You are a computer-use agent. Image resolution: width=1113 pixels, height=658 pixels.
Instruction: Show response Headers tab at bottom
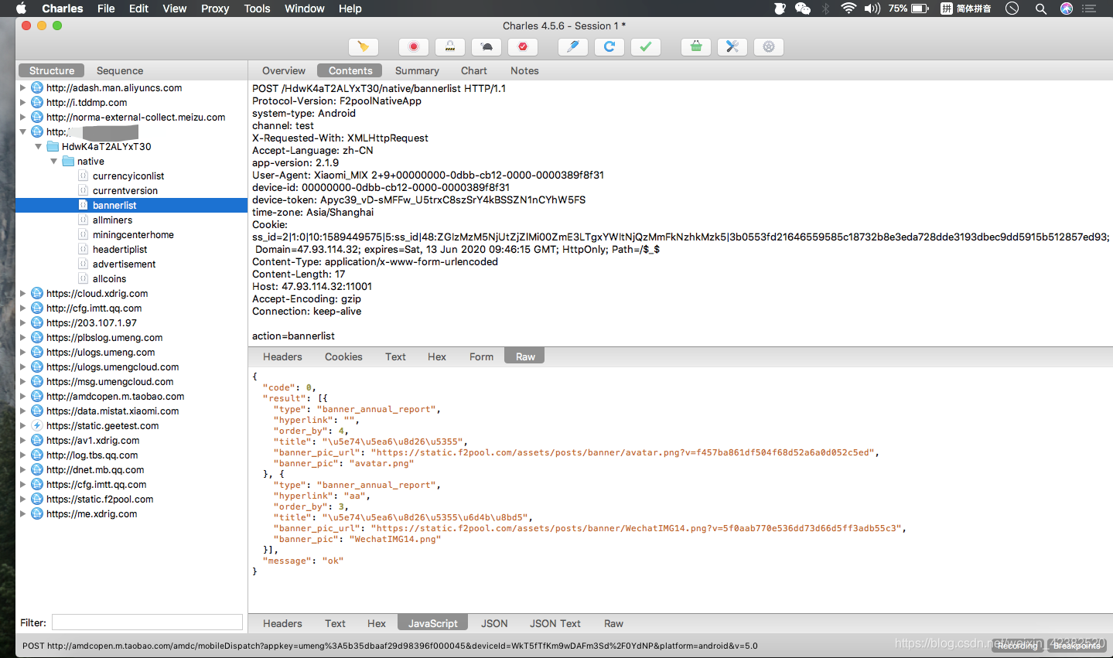coord(282,623)
